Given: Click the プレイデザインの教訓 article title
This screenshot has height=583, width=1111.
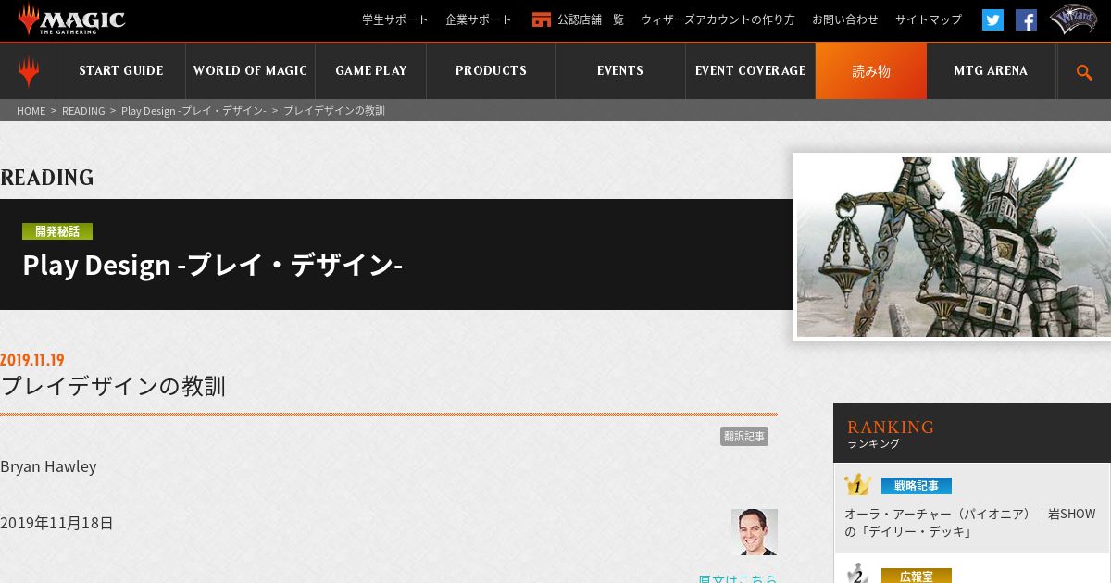Looking at the screenshot, I should point(113,386).
